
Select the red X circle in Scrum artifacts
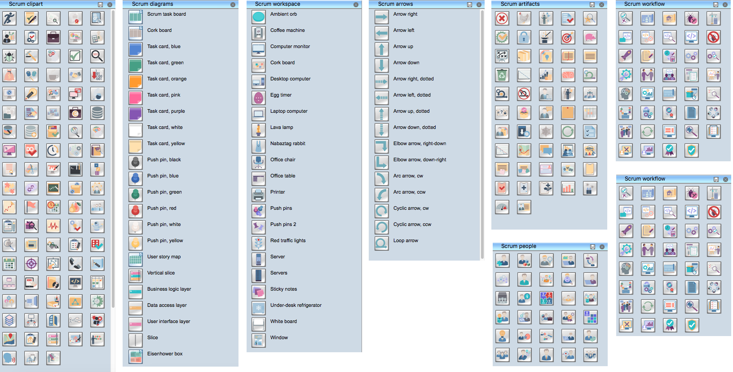[x=502, y=18]
